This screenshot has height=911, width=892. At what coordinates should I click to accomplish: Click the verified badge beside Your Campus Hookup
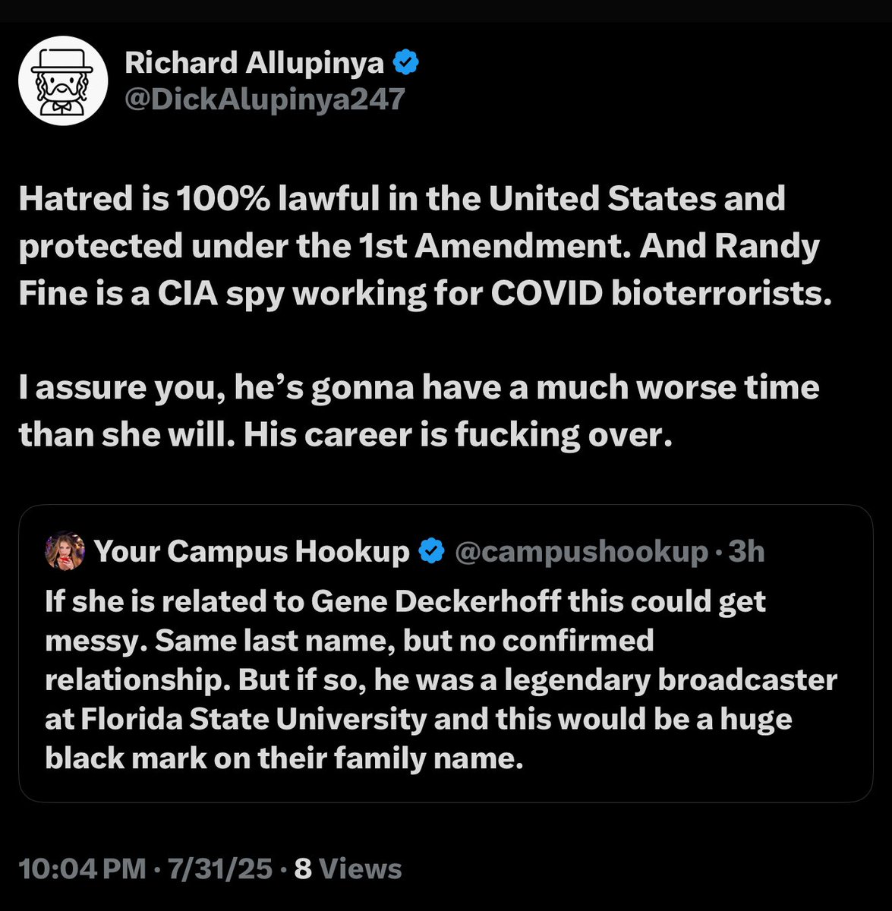pyautogui.click(x=431, y=551)
